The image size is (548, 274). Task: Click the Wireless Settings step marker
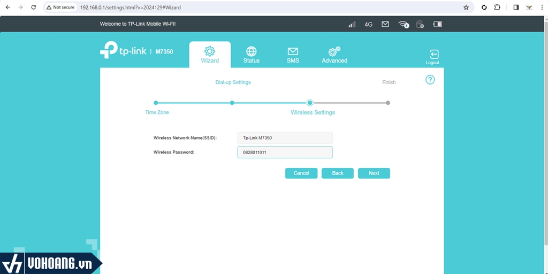point(310,103)
